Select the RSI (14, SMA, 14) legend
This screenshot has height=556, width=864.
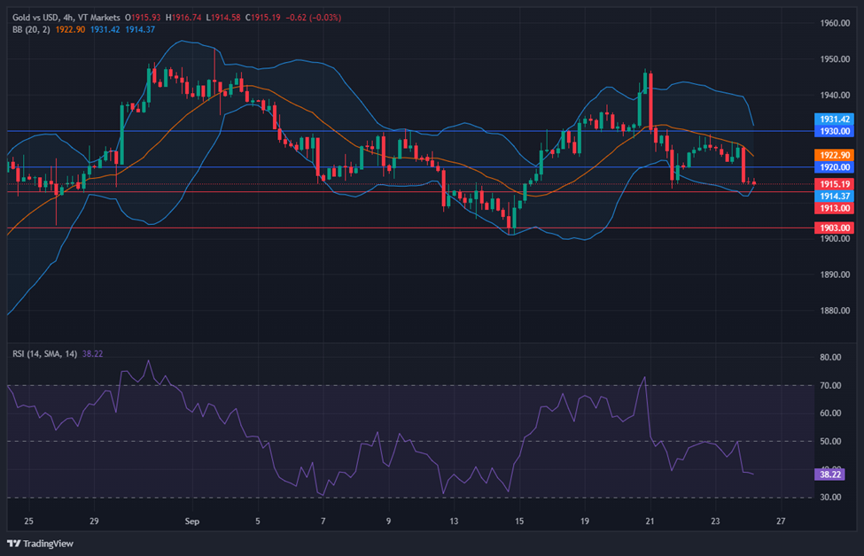tap(44, 354)
